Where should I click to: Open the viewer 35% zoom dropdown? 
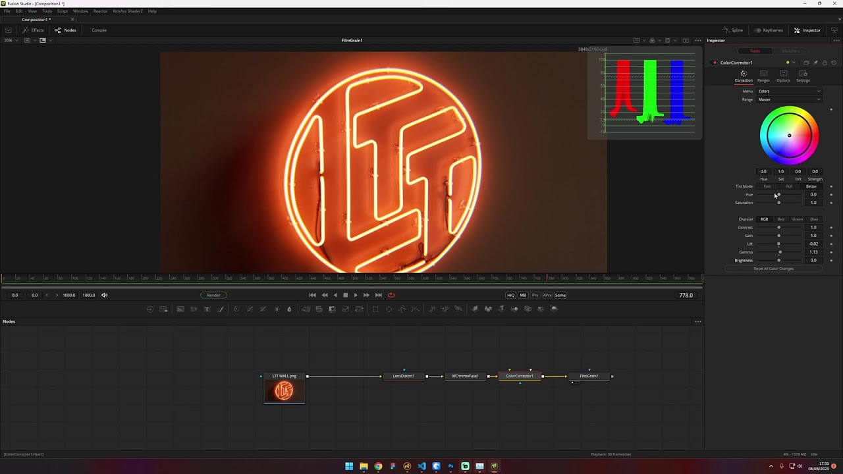click(x=11, y=40)
